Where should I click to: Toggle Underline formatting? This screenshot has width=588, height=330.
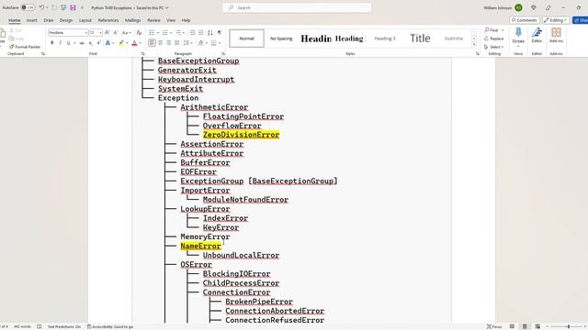coord(68,43)
